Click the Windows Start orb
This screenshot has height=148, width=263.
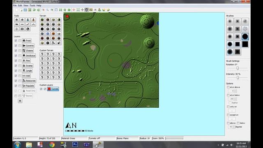17,144
